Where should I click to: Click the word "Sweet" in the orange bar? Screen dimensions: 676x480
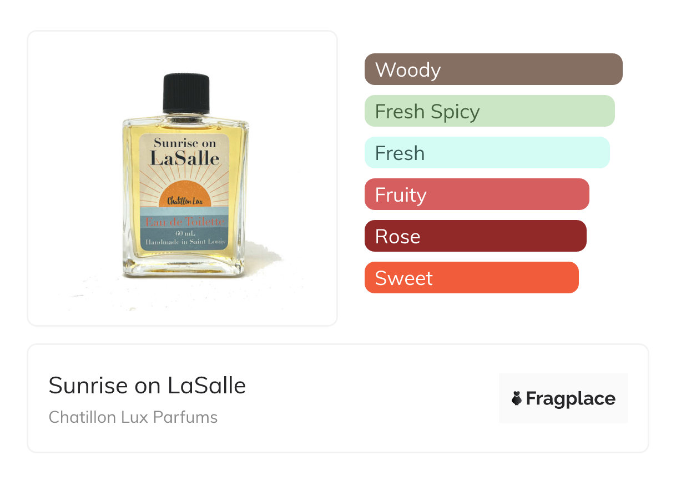pyautogui.click(x=403, y=278)
